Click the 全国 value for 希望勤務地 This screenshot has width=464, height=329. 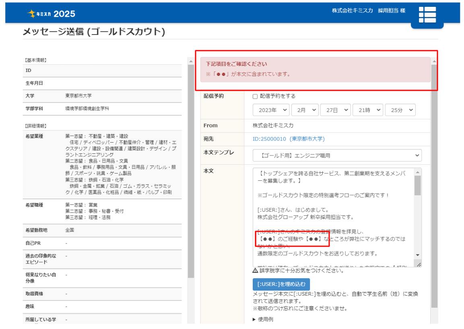70,230
